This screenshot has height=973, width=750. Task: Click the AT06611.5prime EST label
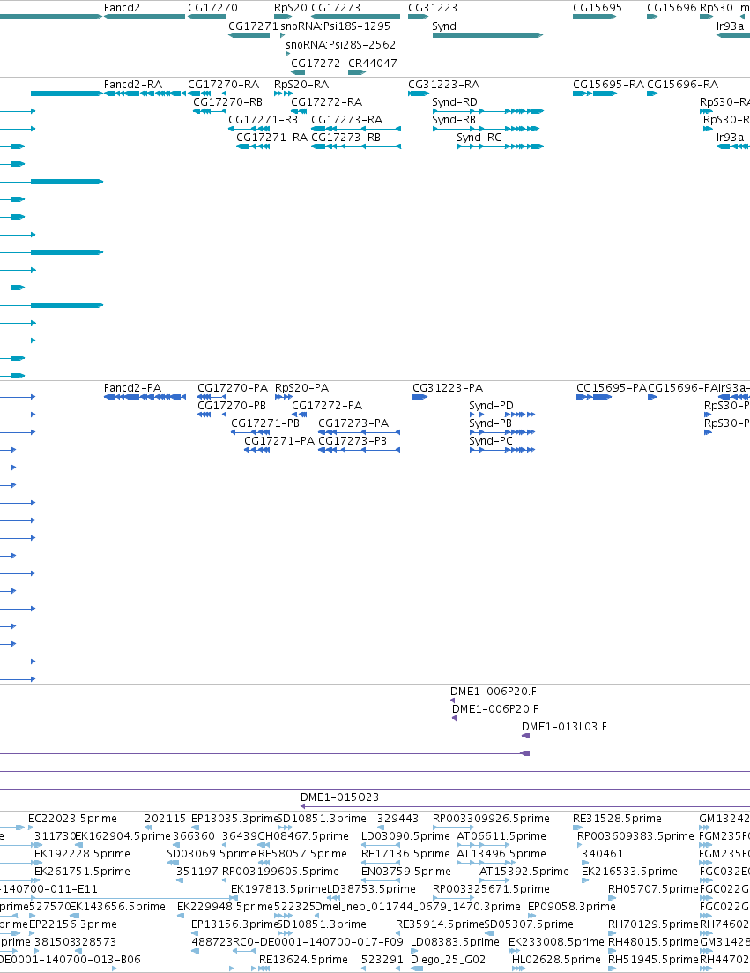coord(501,836)
